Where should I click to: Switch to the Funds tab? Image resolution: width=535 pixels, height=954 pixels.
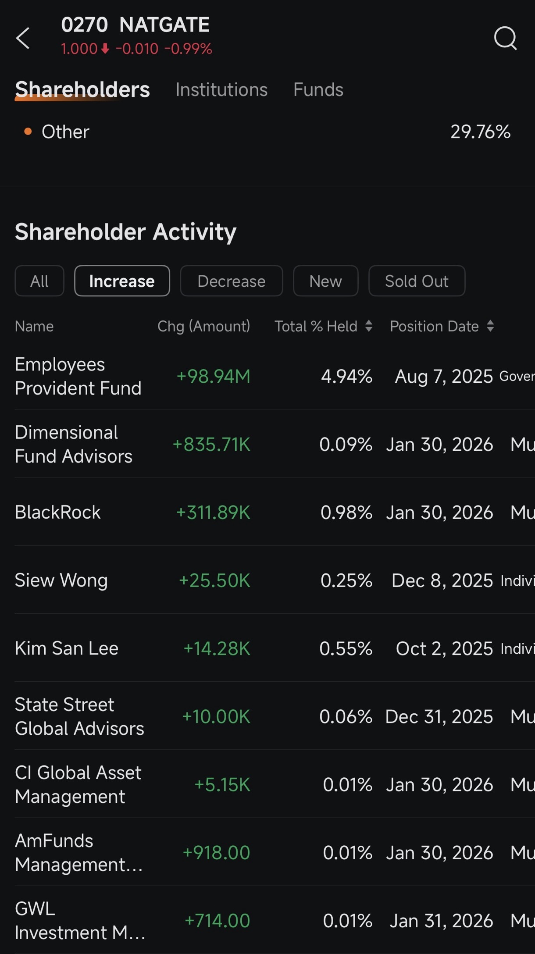click(318, 89)
